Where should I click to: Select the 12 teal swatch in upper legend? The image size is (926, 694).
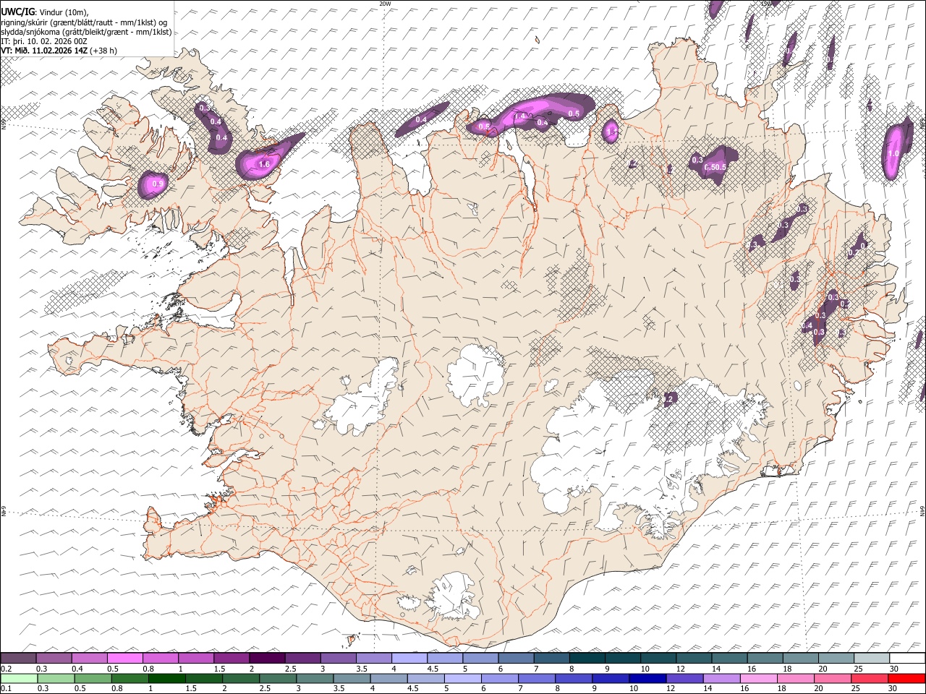[x=693, y=658]
